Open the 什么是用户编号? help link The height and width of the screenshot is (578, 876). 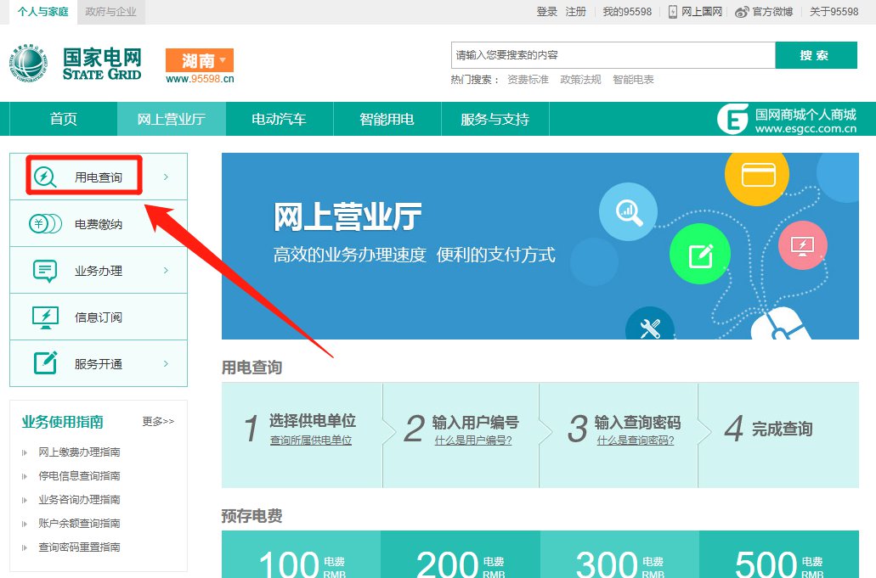click(x=472, y=441)
